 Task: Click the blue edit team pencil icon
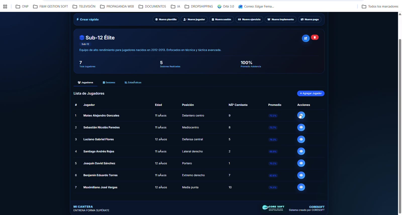coord(306,38)
